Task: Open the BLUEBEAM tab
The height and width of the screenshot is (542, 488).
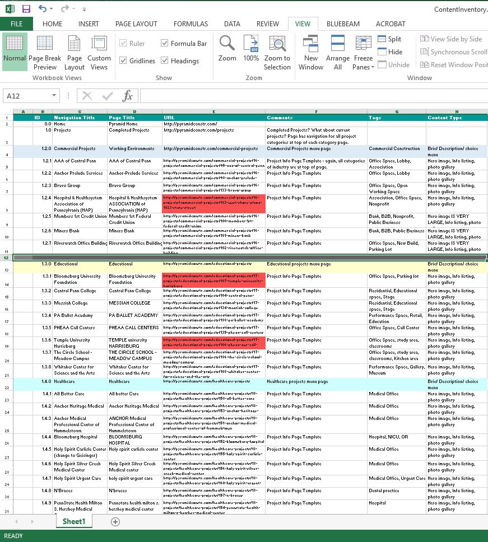Action: [343, 24]
